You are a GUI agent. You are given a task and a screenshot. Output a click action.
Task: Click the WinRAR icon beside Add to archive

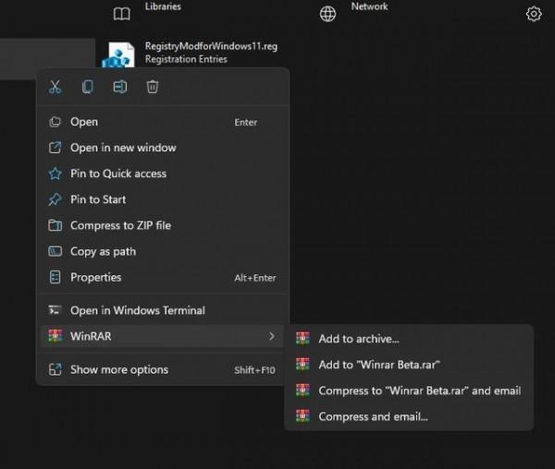[x=303, y=338]
